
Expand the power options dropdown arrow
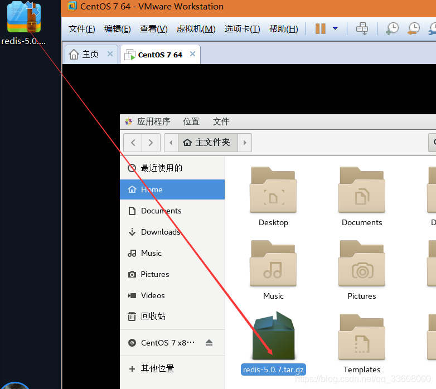[335, 28]
